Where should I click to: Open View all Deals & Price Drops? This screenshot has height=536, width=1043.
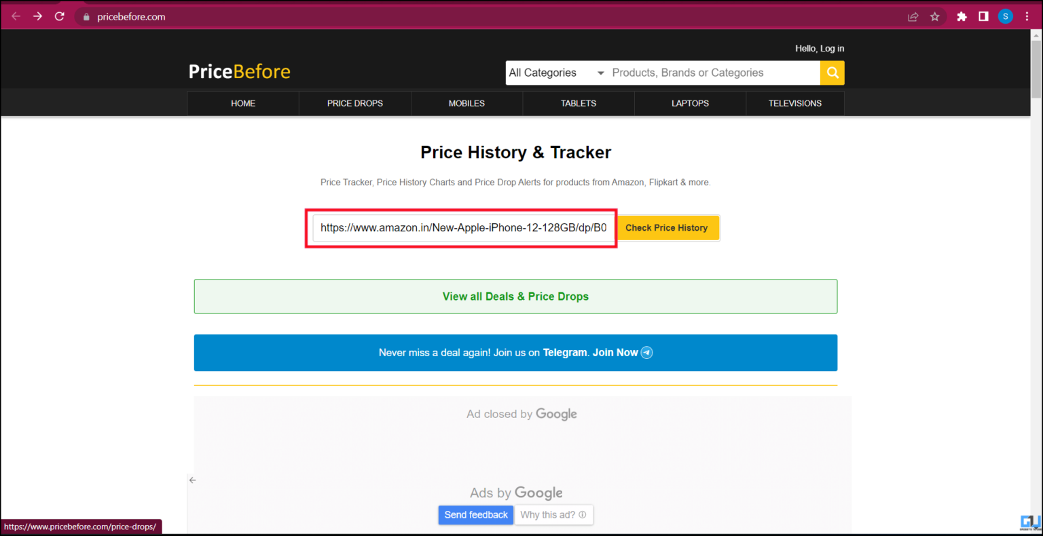coord(515,296)
